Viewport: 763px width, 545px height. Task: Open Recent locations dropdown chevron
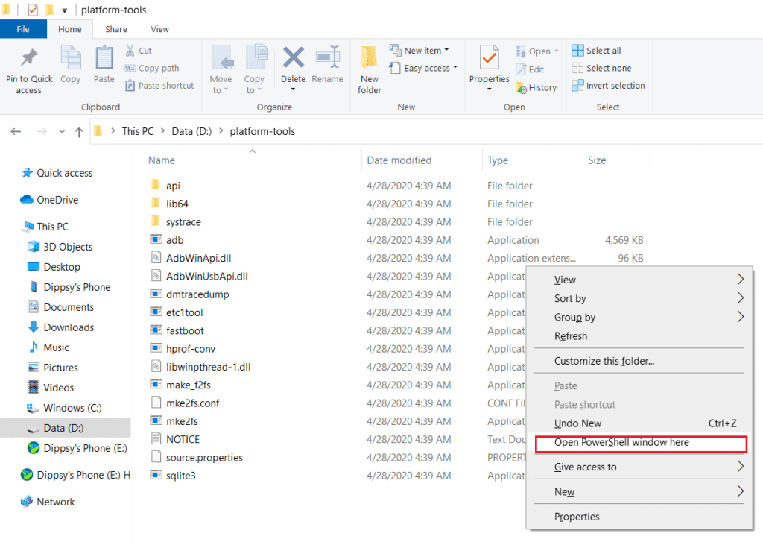tap(62, 131)
